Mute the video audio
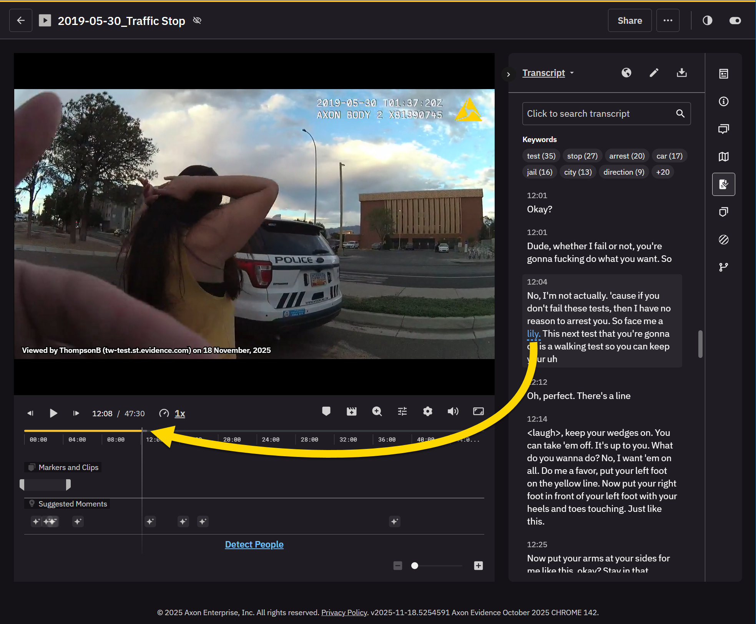The image size is (756, 624). pyautogui.click(x=453, y=411)
